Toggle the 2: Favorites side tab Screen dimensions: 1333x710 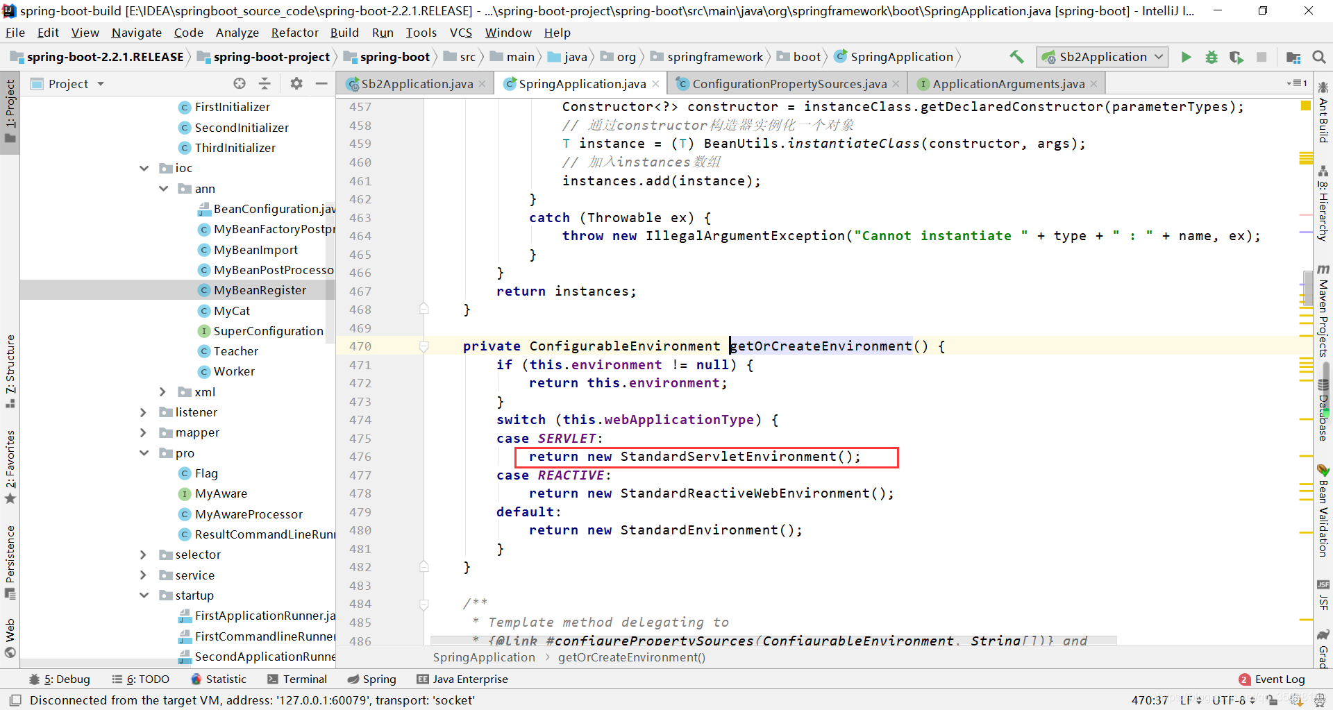10,467
